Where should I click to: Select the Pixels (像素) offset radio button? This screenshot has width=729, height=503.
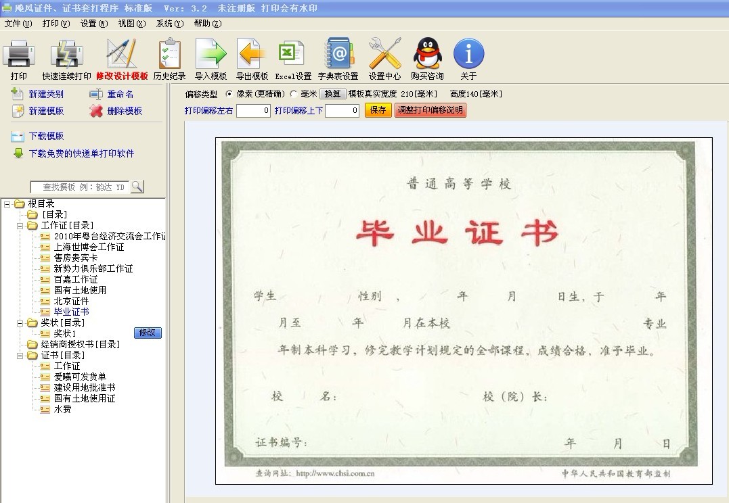[x=229, y=94]
